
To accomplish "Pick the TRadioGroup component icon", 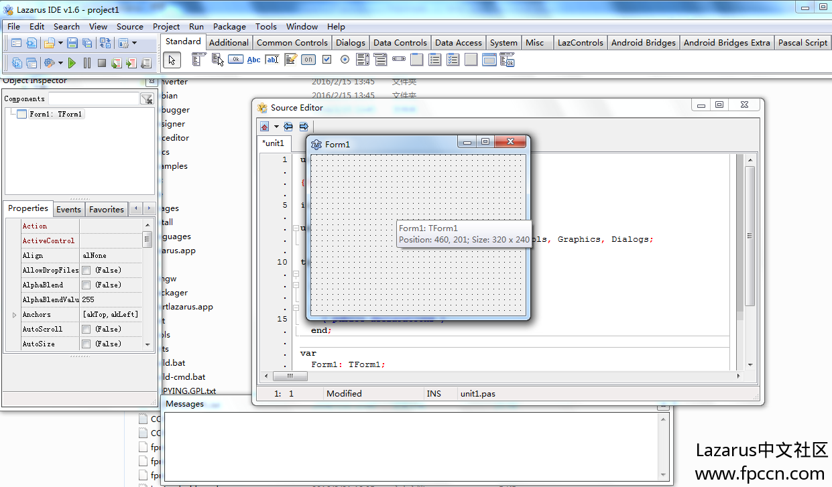I will pyautogui.click(x=435, y=60).
